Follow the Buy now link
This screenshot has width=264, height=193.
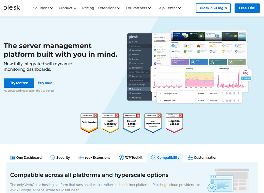coord(45,83)
